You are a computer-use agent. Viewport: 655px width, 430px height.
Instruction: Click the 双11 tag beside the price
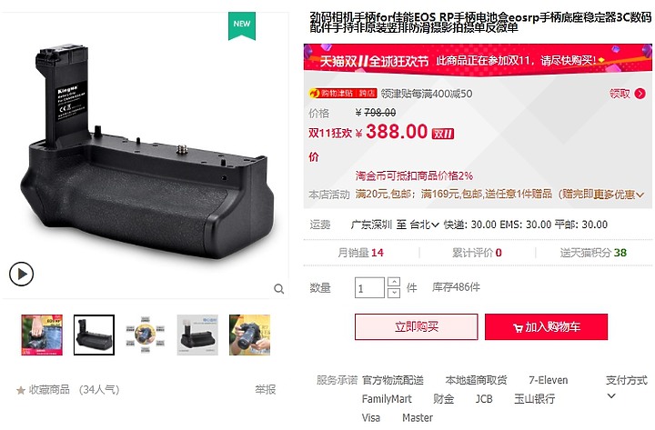443,134
